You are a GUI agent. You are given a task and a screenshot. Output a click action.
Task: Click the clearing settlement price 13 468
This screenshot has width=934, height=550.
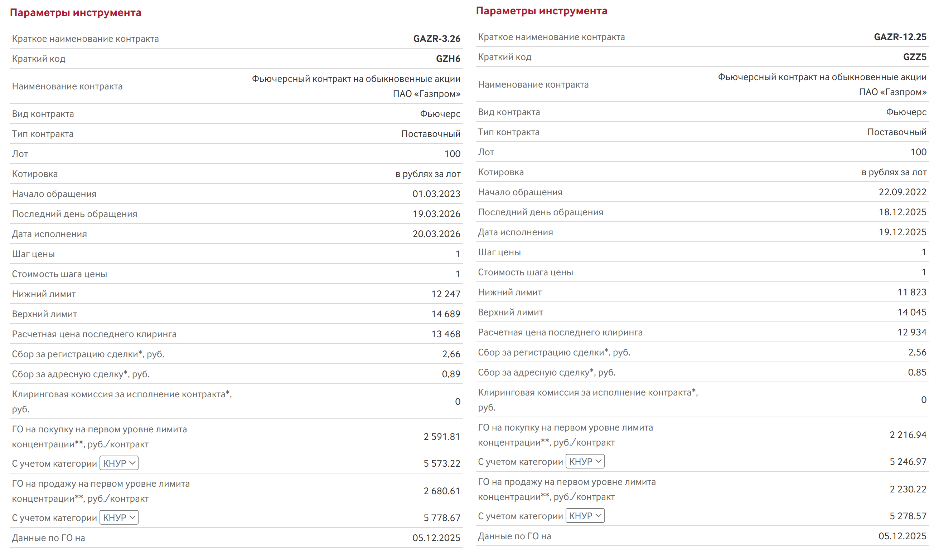coord(445,334)
